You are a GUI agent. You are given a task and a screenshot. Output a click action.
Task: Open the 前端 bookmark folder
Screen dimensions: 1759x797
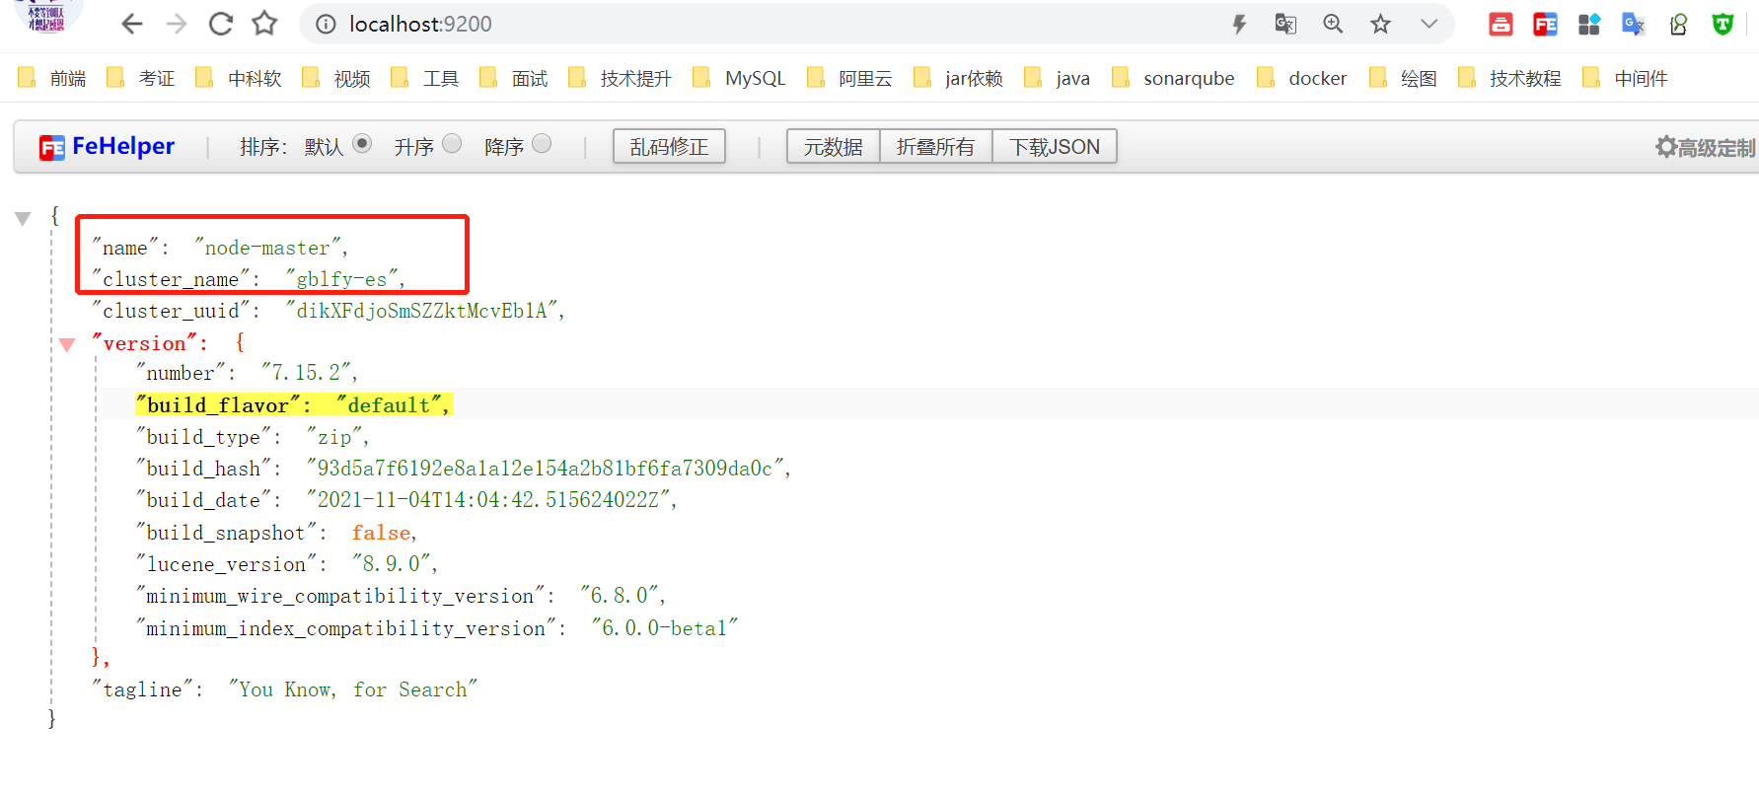pyautogui.click(x=53, y=78)
